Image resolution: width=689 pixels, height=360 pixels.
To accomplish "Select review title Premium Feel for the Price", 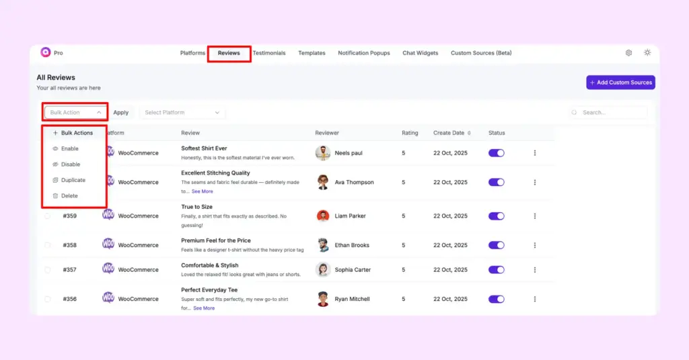I will pos(216,240).
